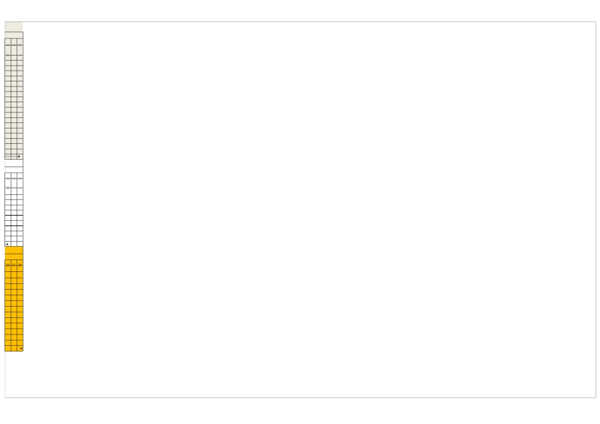Select cell 28 in the orange table

[20, 265]
